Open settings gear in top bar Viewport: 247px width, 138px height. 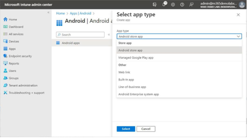point(173,4)
